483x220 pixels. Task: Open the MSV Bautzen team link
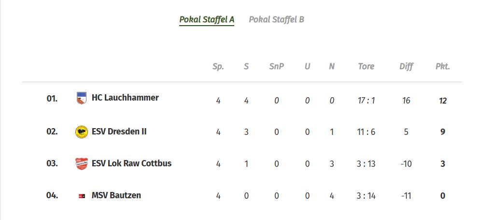click(116, 195)
